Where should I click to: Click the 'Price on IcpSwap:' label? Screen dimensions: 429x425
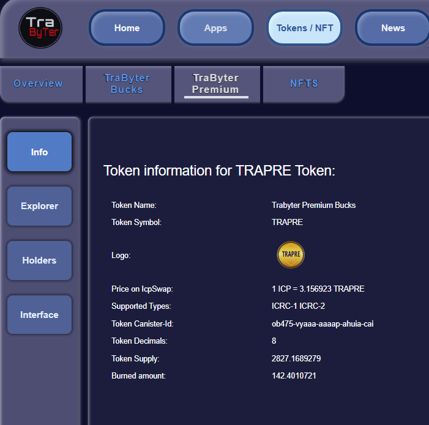pos(142,289)
